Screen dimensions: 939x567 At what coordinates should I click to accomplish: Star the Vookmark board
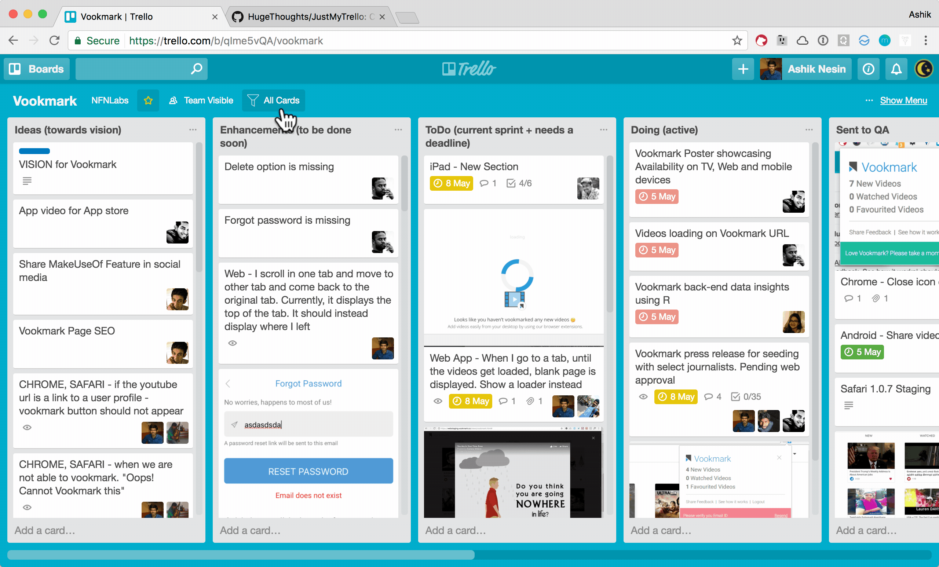(148, 100)
